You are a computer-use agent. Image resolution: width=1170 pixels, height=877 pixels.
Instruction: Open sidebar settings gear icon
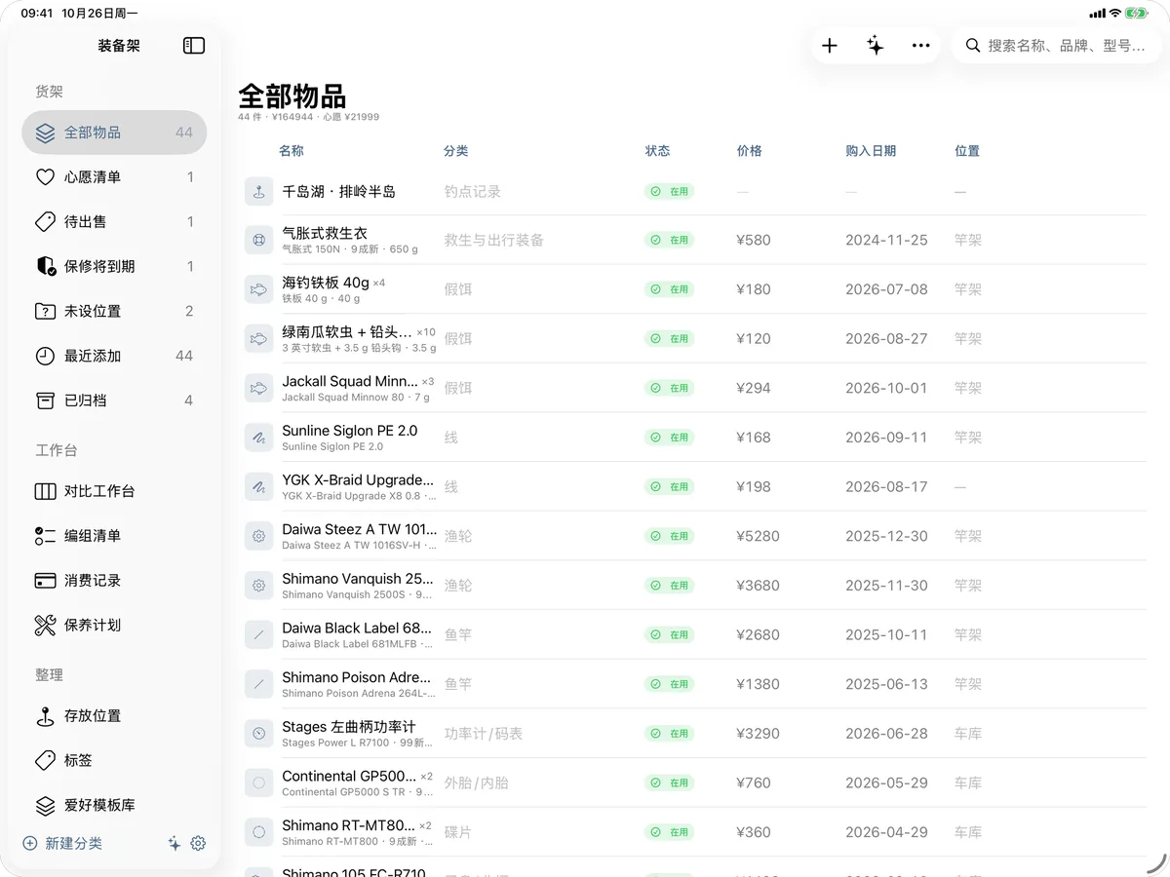click(198, 844)
